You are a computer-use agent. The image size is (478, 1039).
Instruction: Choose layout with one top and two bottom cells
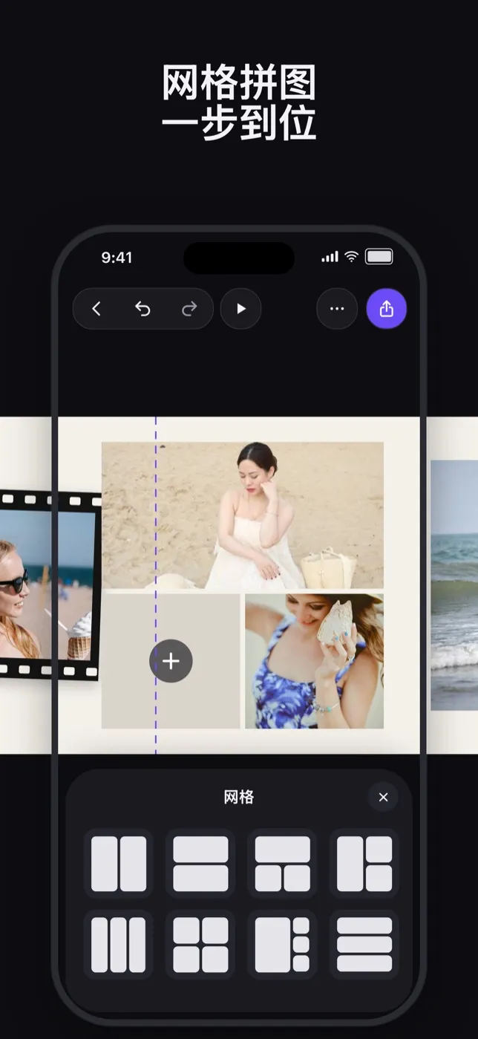(283, 864)
